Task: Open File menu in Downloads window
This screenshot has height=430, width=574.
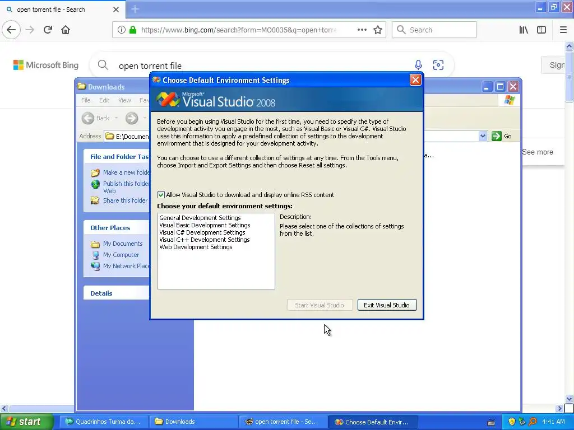Action: (x=86, y=100)
